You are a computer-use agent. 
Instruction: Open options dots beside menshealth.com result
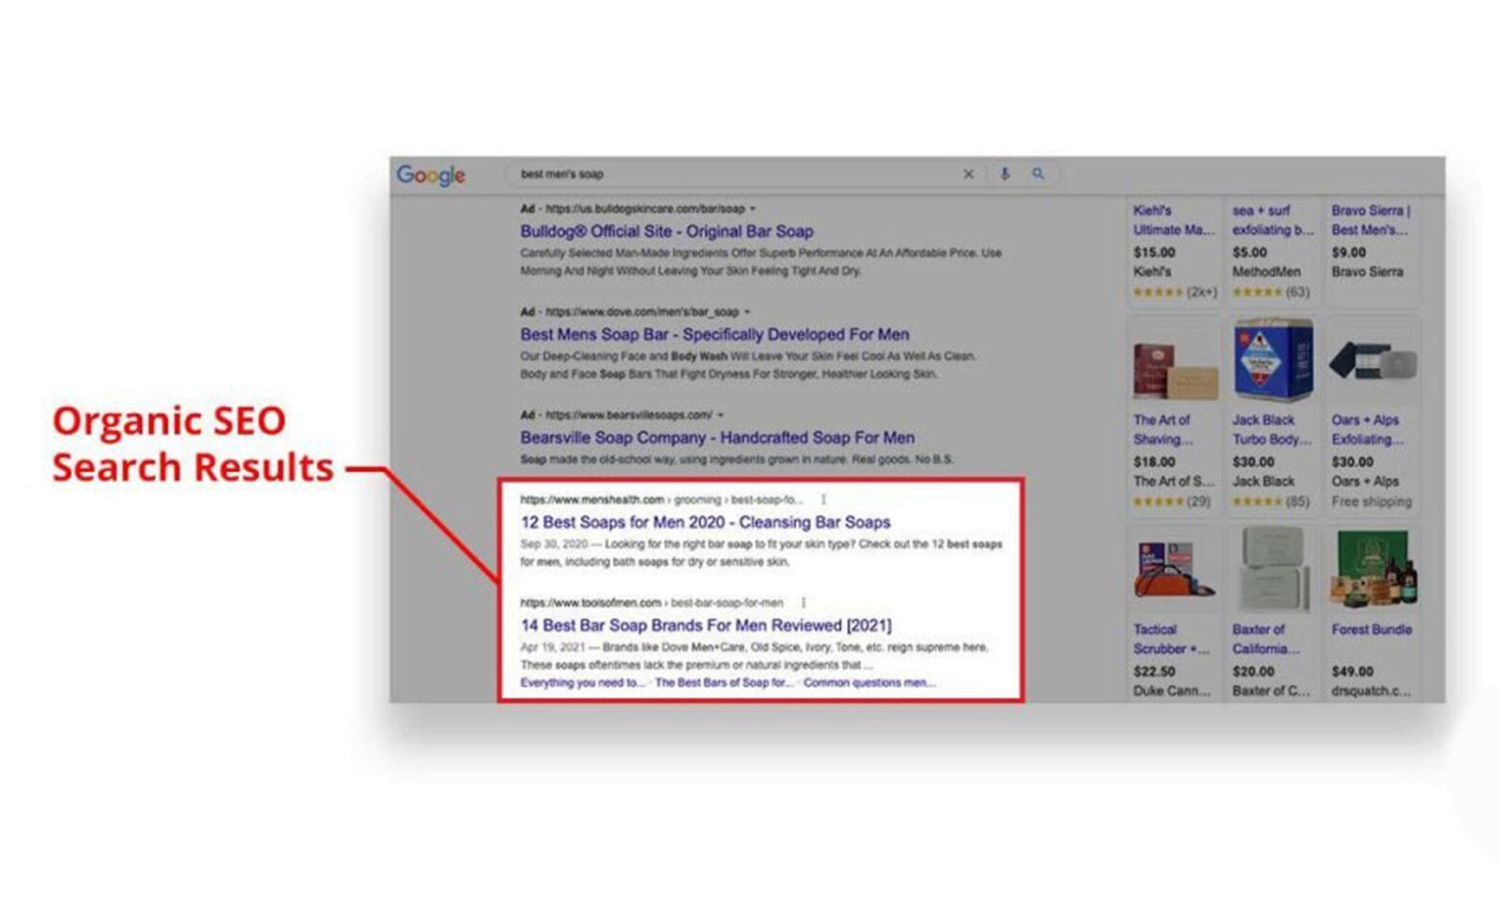click(x=823, y=500)
